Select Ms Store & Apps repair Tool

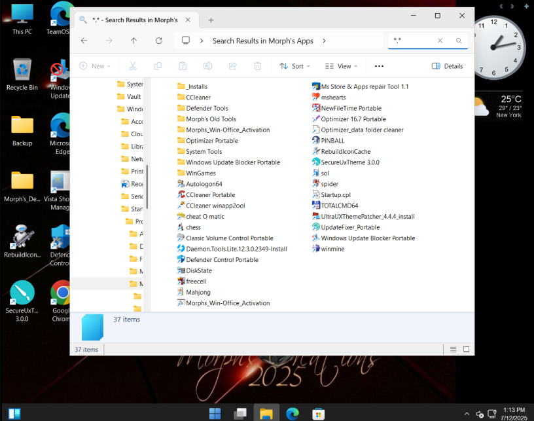point(361,86)
